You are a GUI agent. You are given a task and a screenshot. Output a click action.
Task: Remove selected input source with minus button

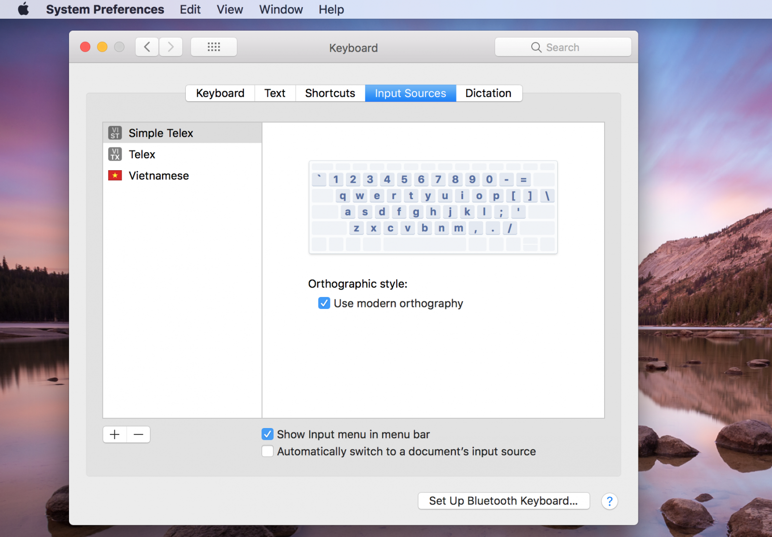[138, 434]
